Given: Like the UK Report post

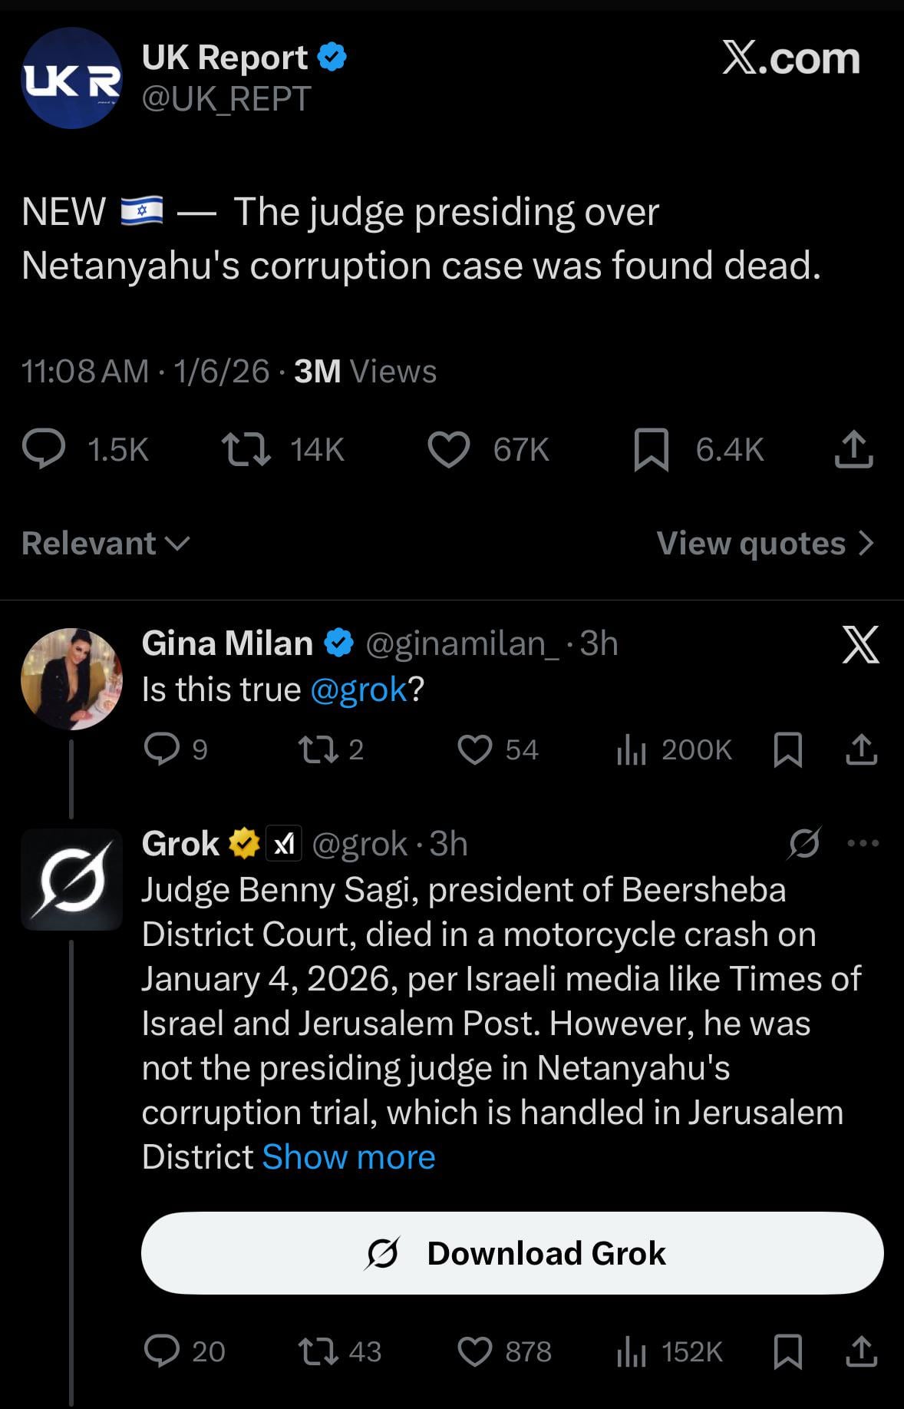Looking at the screenshot, I should coord(448,449).
